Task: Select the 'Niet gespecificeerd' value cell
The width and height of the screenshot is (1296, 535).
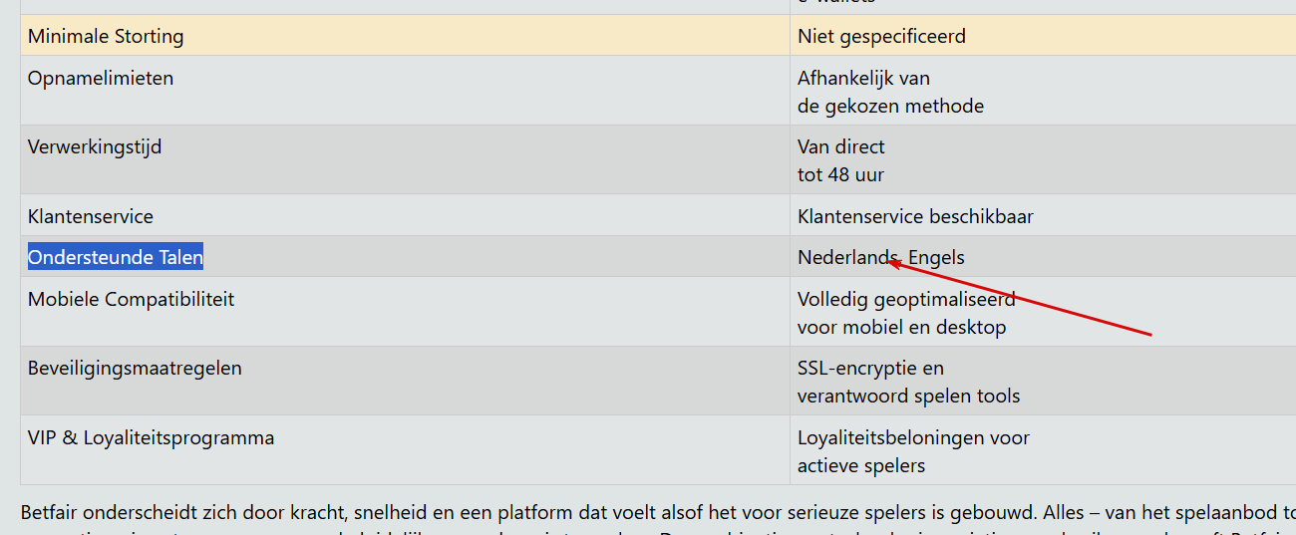Action: [881, 37]
